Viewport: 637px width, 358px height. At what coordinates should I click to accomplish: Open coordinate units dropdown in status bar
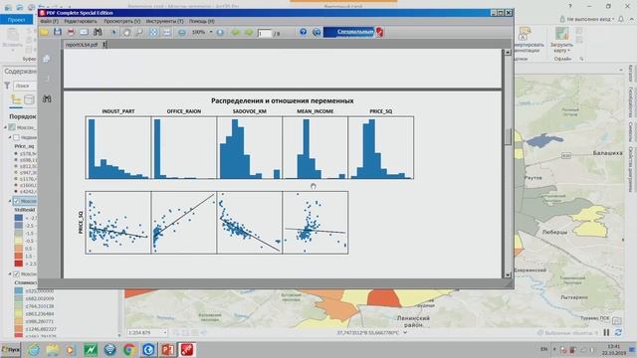405,333
